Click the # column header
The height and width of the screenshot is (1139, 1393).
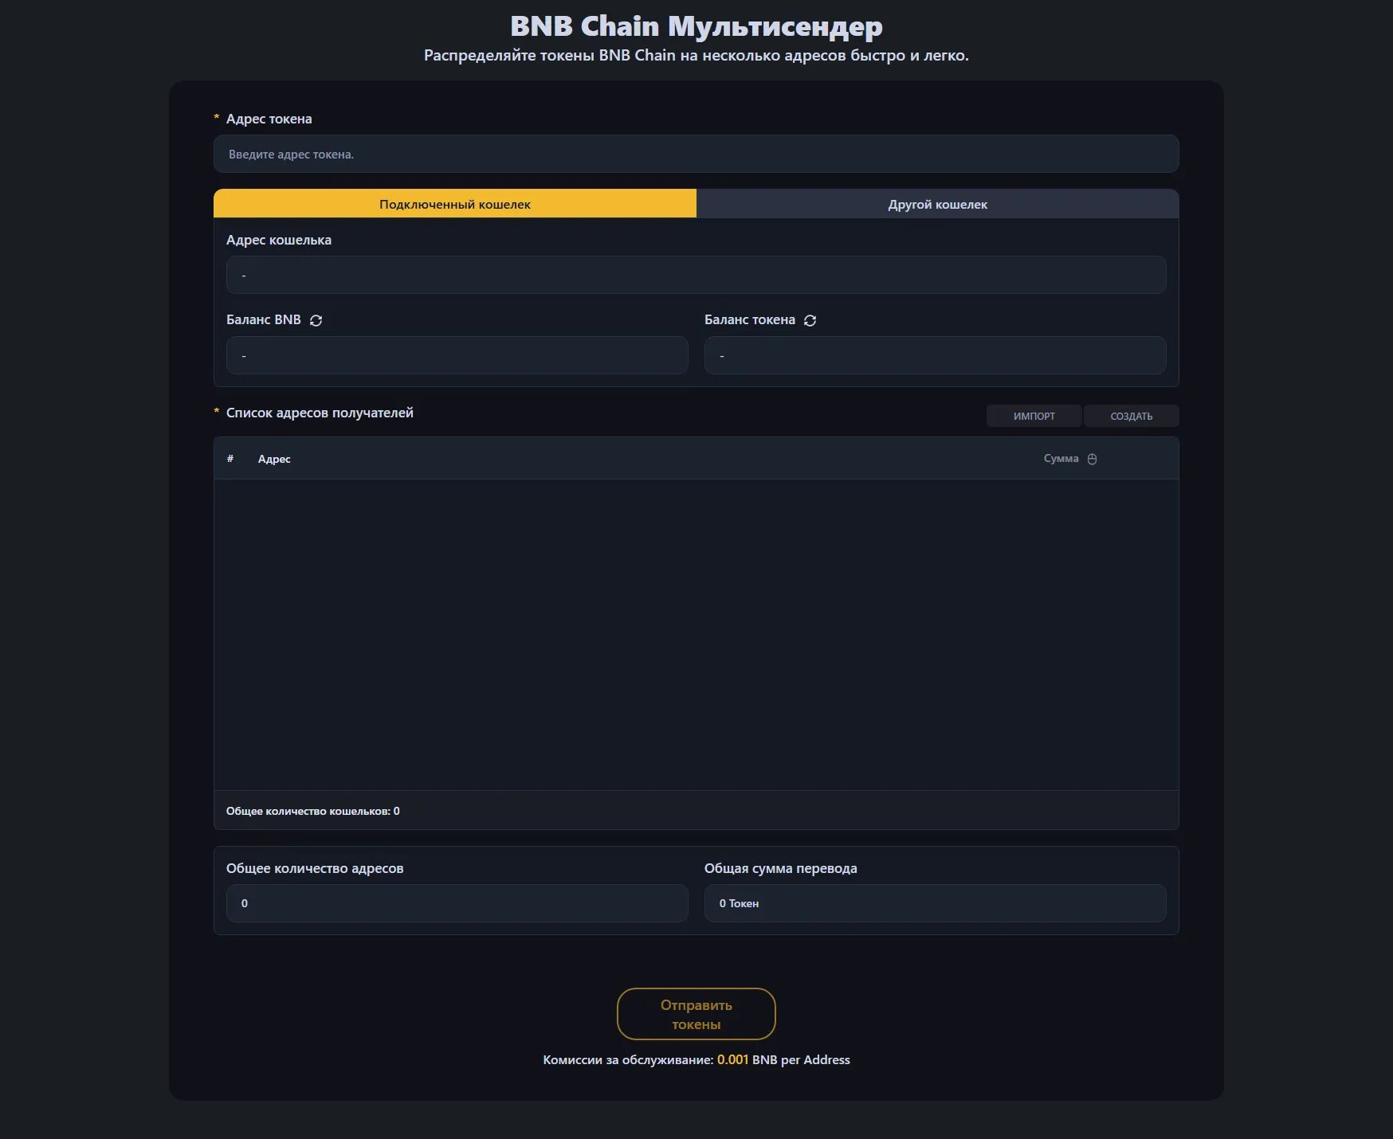tap(230, 459)
